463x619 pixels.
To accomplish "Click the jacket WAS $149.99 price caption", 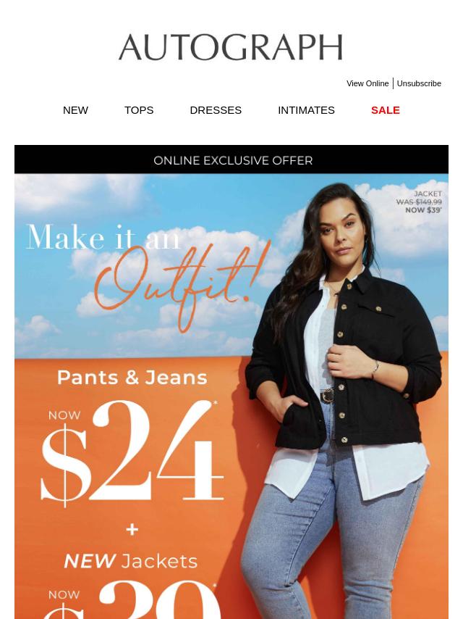I will point(419,202).
